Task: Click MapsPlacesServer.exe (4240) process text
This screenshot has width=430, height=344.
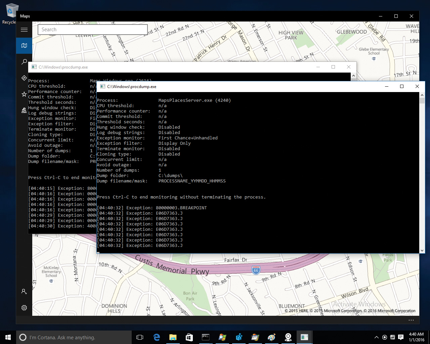Action: point(195,100)
